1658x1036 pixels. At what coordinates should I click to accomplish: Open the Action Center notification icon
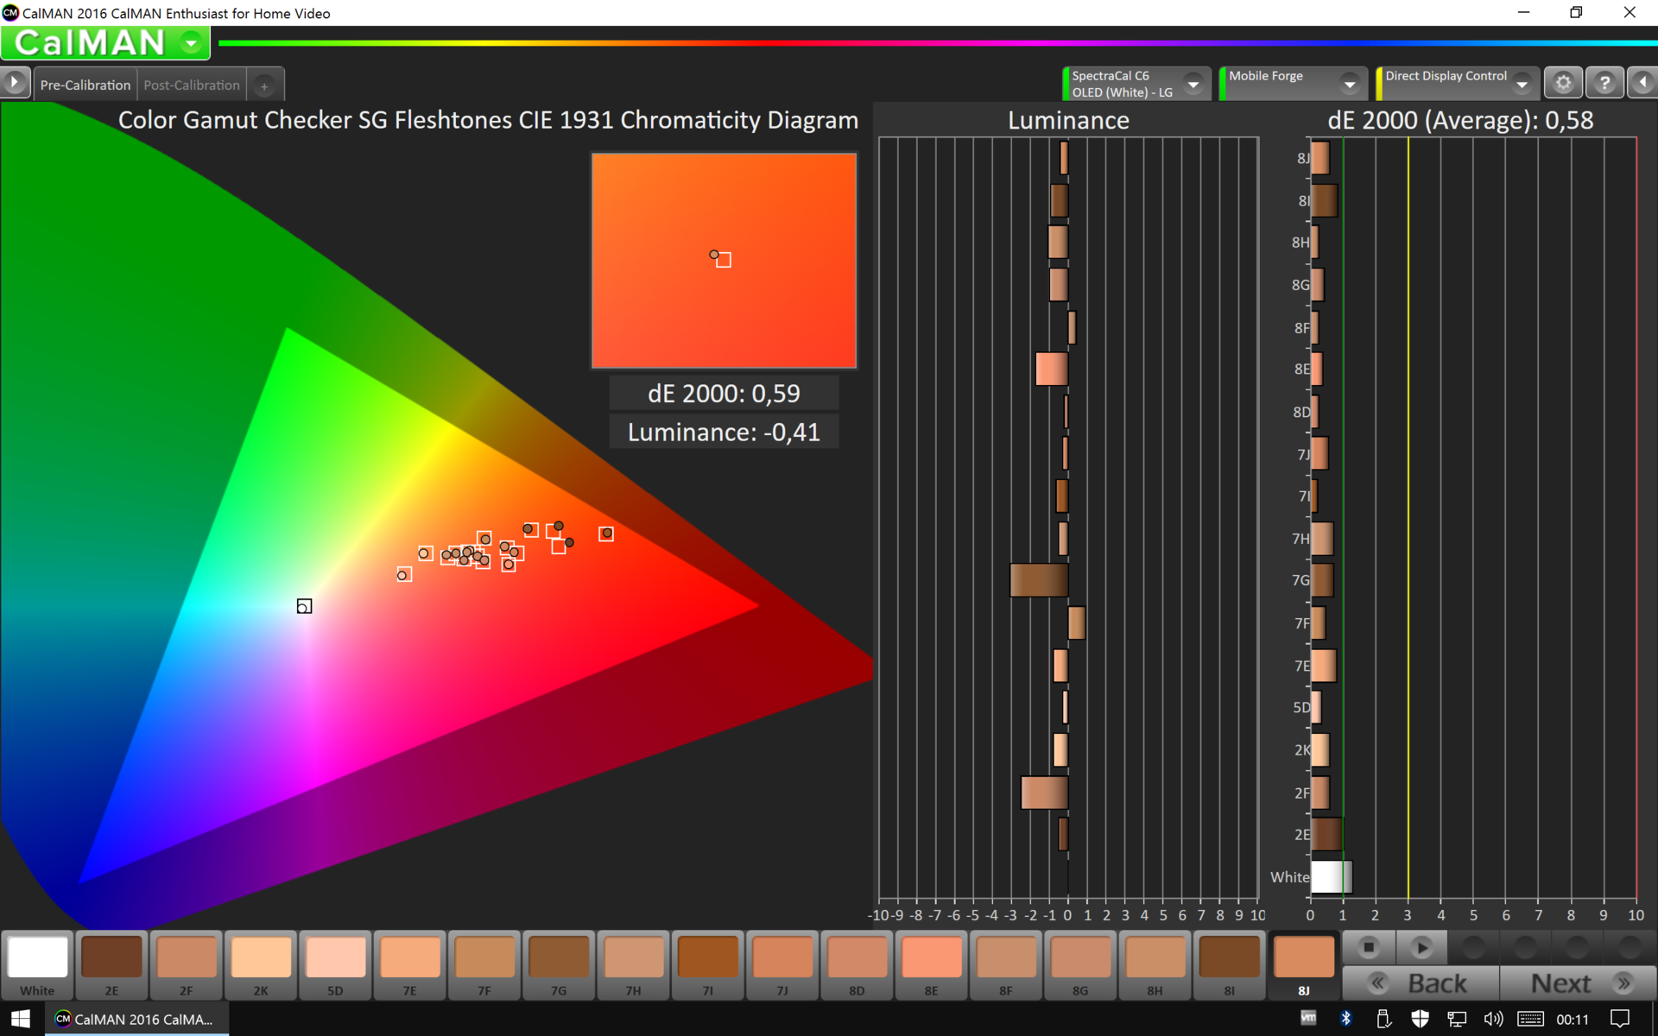pos(1620,1019)
